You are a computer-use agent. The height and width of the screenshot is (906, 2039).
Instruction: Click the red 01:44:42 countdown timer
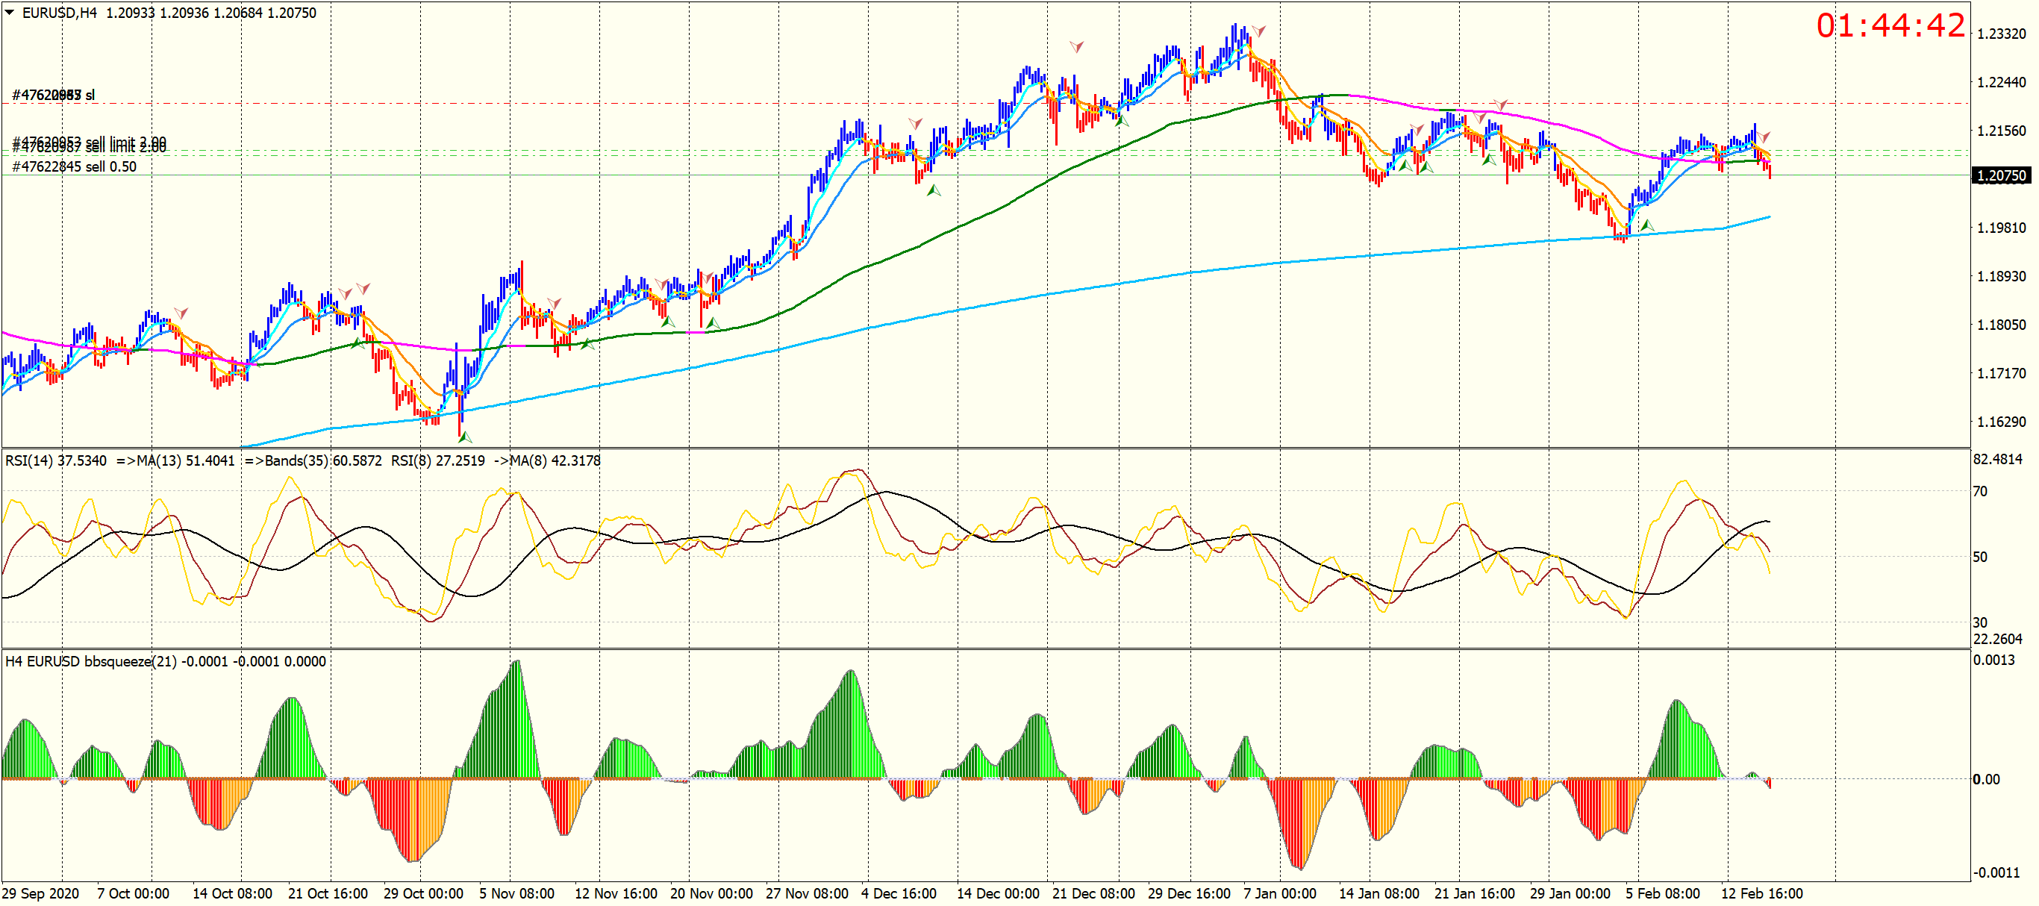pos(1890,26)
